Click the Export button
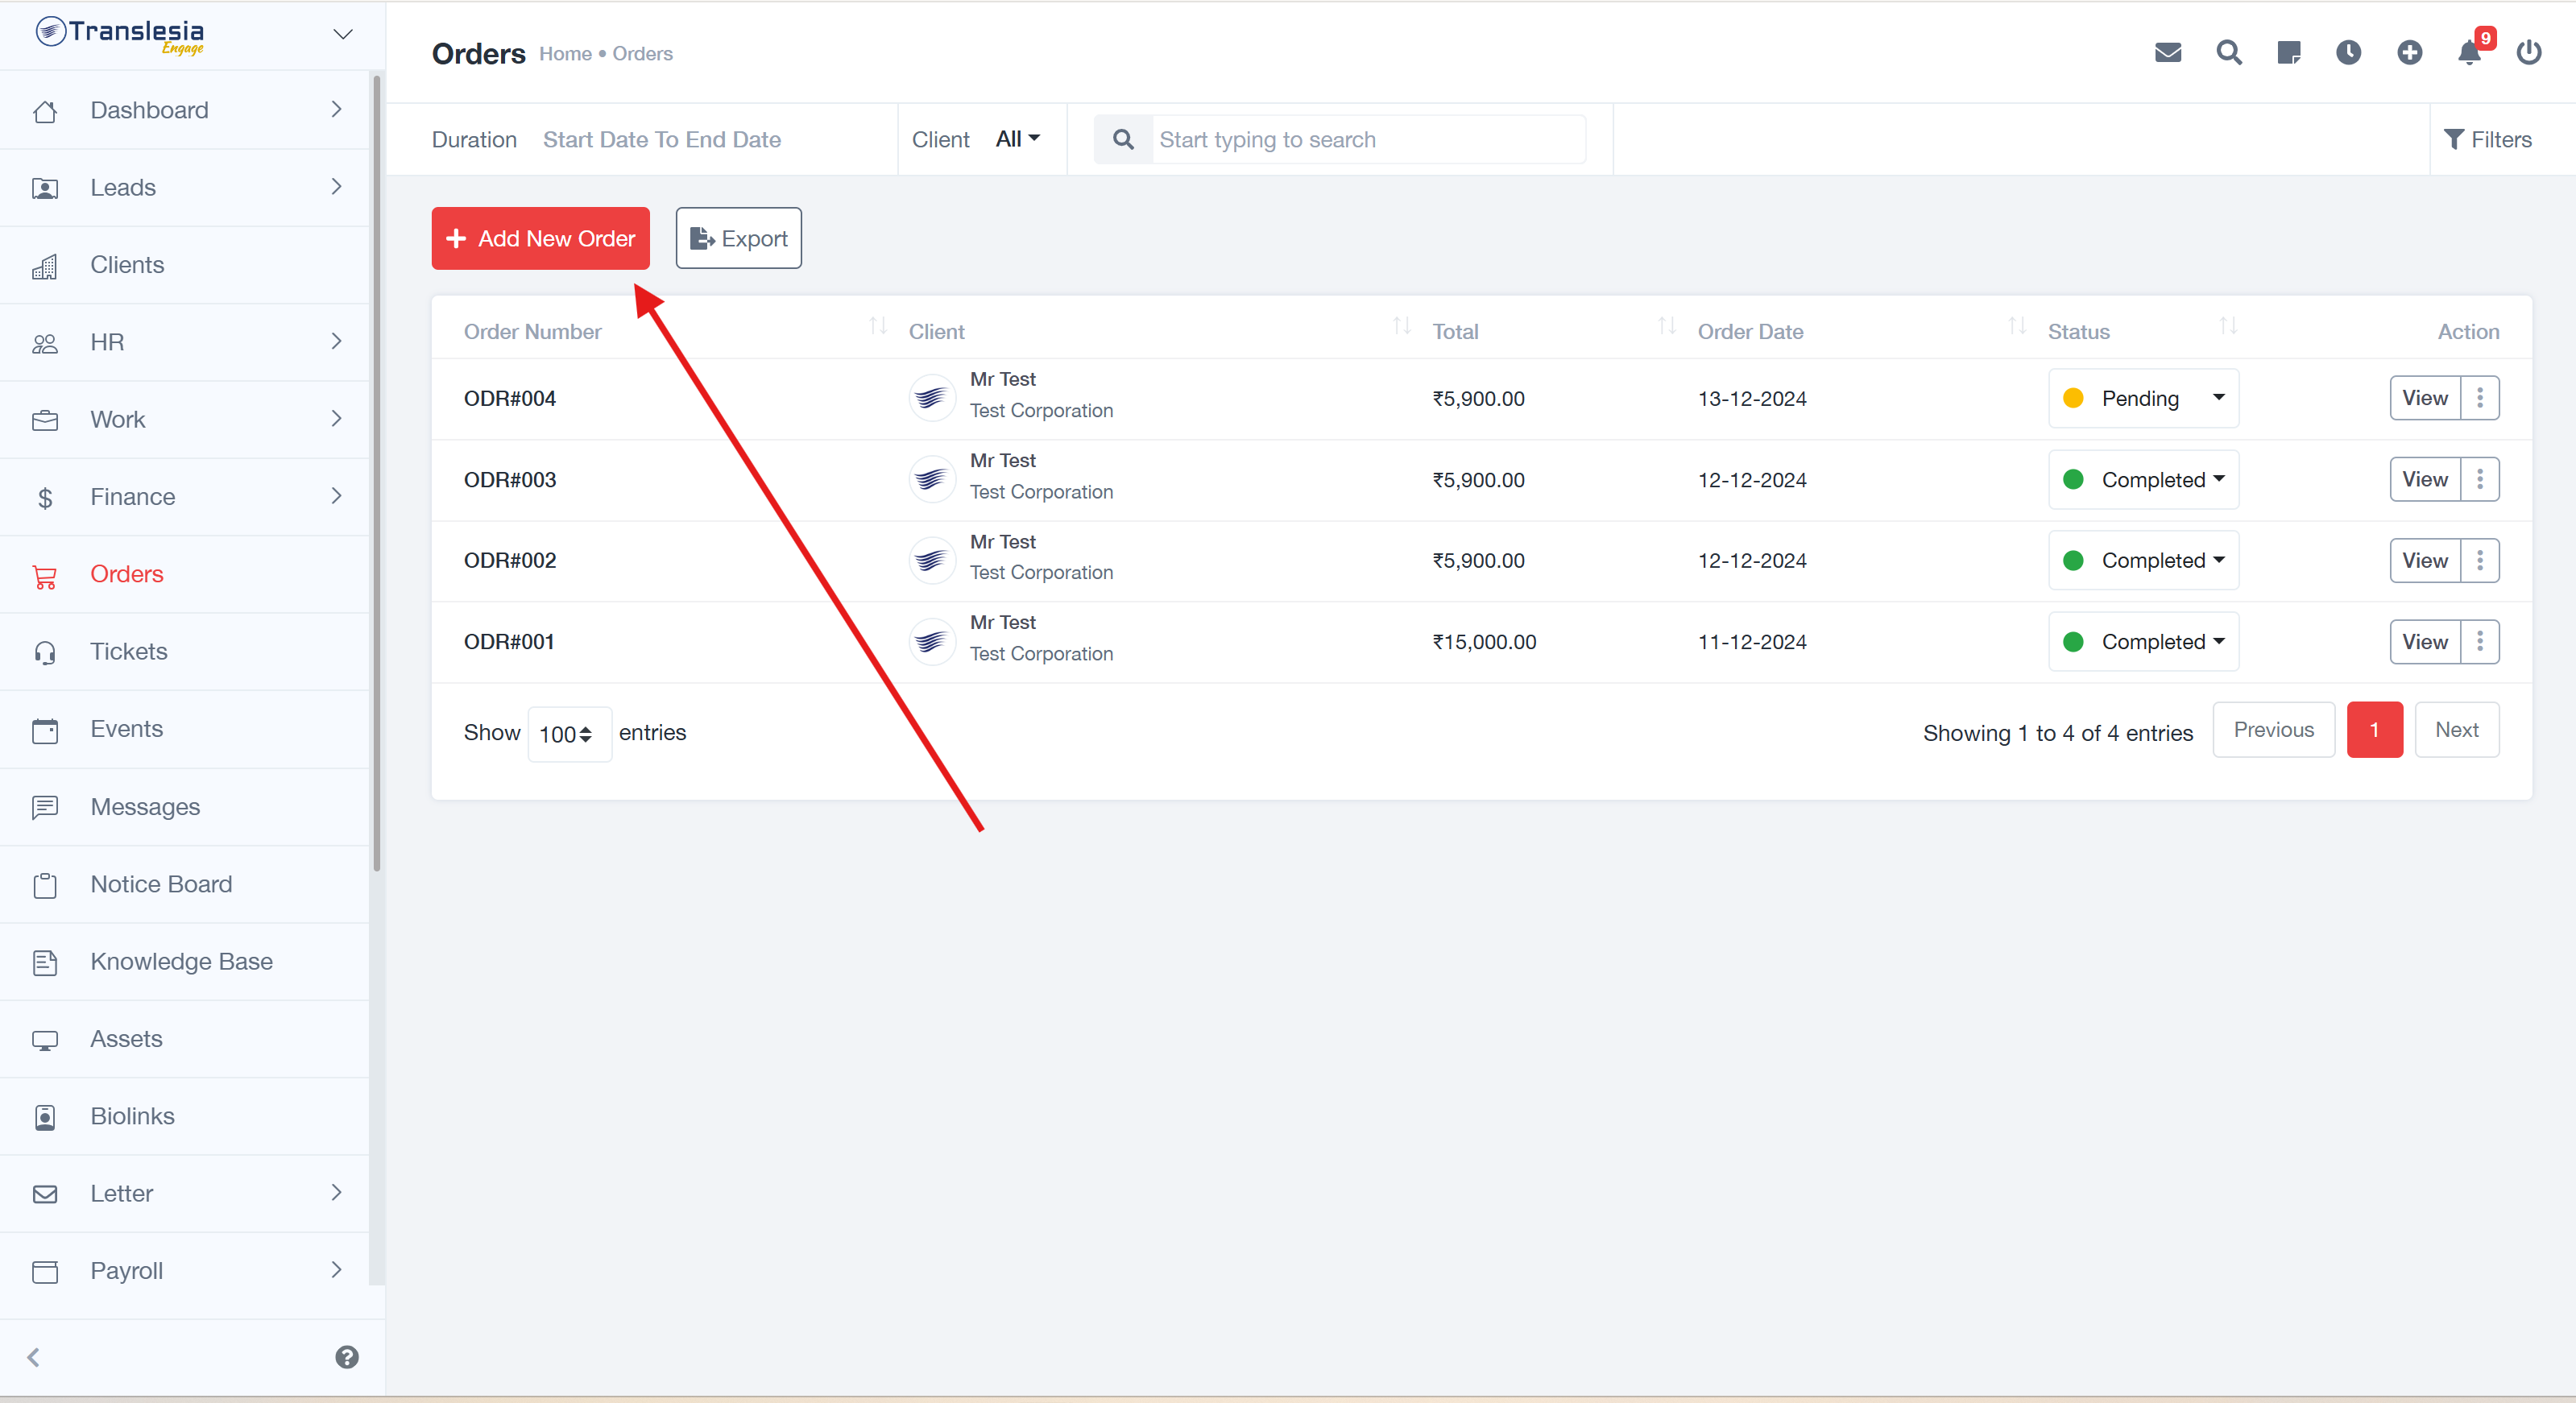The image size is (2576, 1403). [738, 238]
